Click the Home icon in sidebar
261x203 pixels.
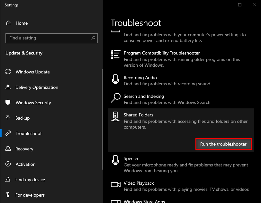tap(8, 23)
